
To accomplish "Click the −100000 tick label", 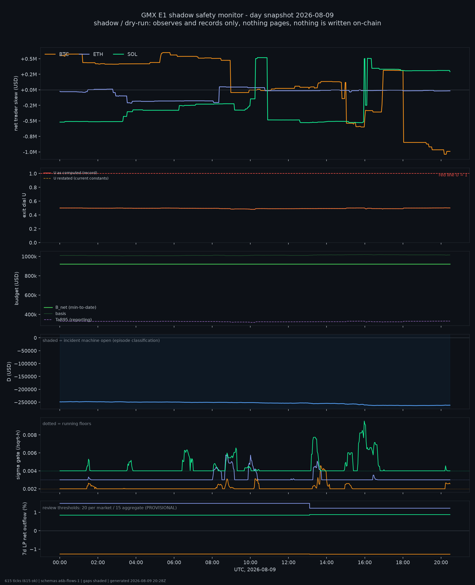I will (26, 364).
